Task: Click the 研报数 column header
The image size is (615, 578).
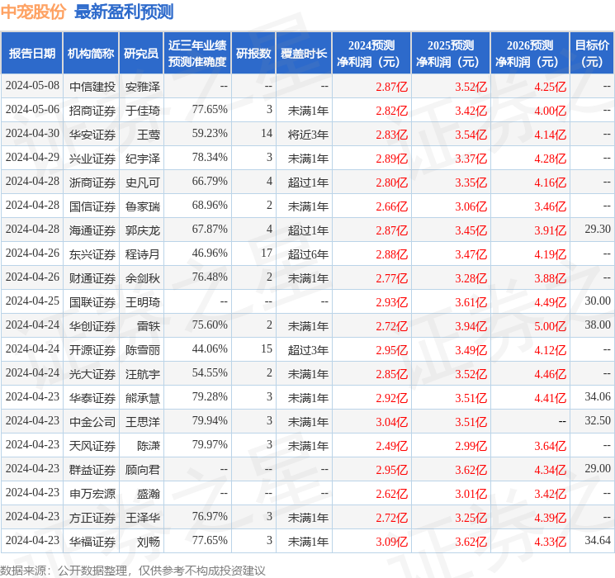Action: coord(253,54)
